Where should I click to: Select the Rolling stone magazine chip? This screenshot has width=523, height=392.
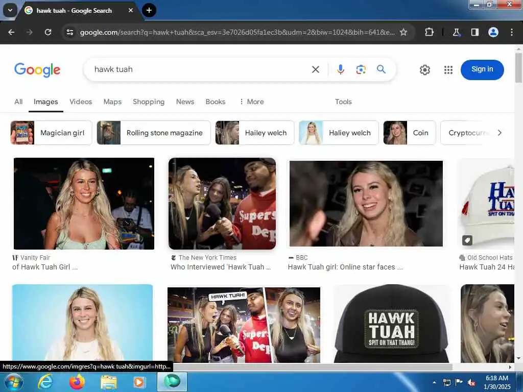click(154, 133)
